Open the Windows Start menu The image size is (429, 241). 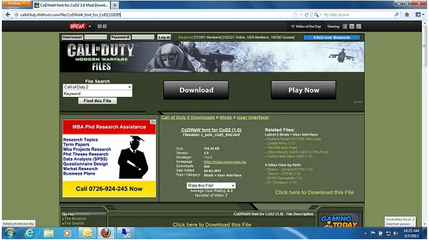point(10,233)
